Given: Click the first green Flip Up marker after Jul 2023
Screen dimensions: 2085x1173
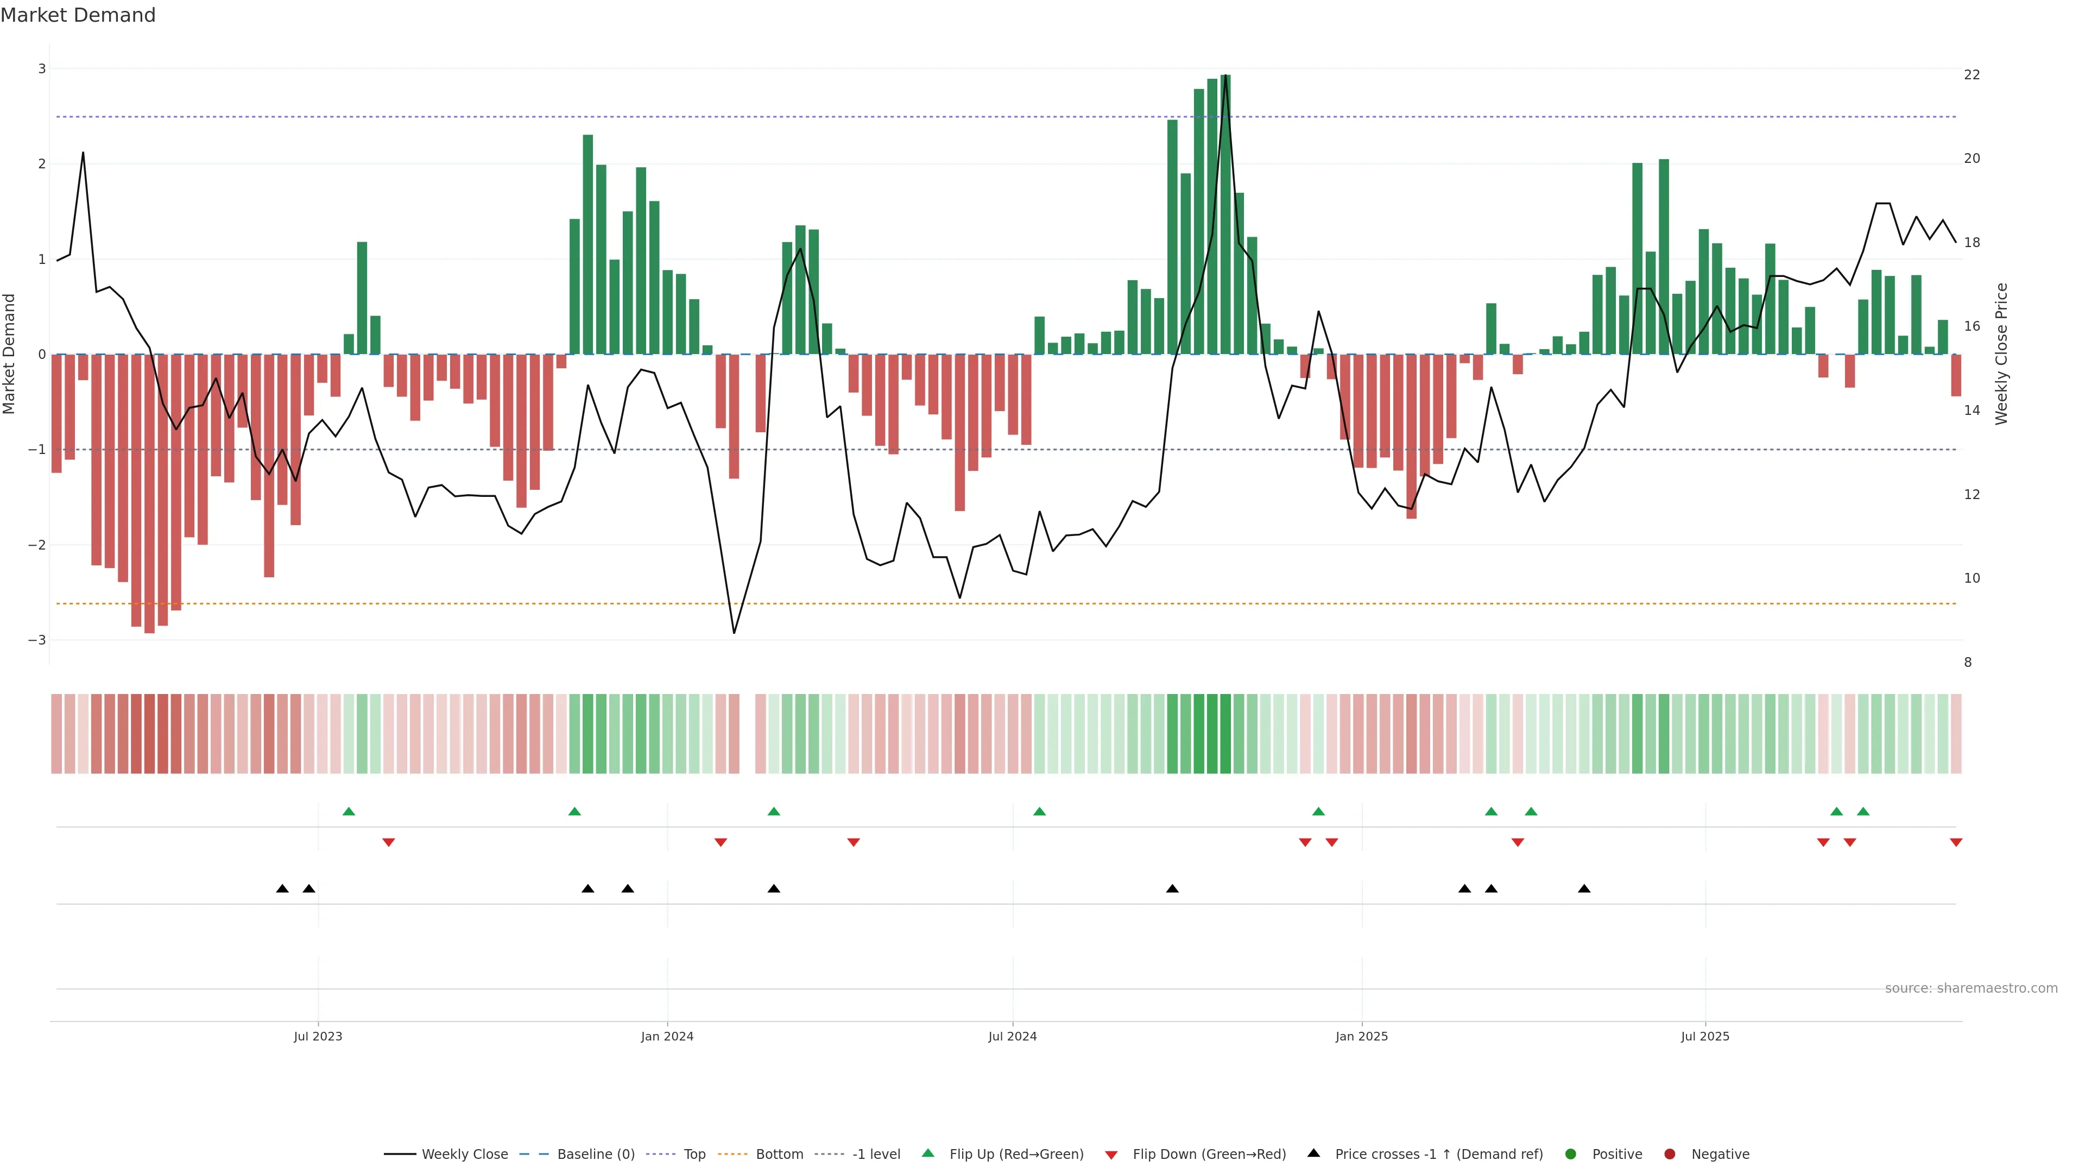Looking at the screenshot, I should point(349,811).
